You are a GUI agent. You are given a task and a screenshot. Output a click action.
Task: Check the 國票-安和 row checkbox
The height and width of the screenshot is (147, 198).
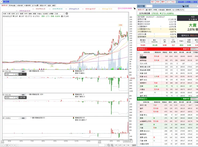(x=138, y=137)
